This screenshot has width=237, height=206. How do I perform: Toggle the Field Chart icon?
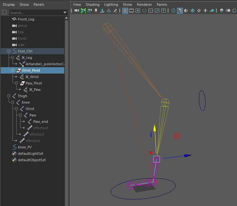pos(151,11)
